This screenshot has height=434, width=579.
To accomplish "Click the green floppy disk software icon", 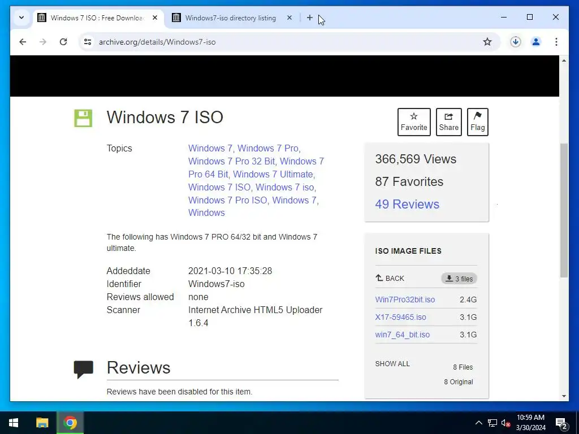I will (83, 118).
